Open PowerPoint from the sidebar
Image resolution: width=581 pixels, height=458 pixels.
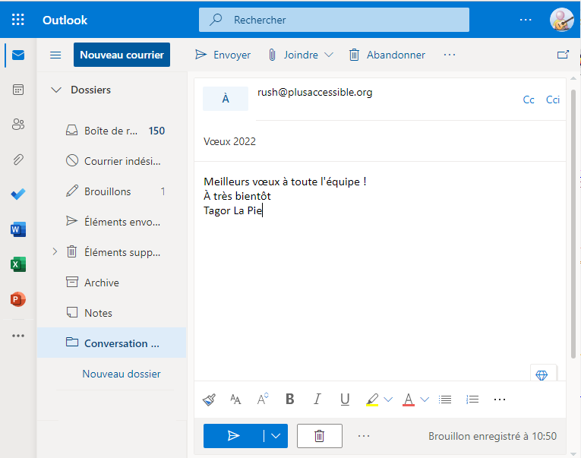18,299
